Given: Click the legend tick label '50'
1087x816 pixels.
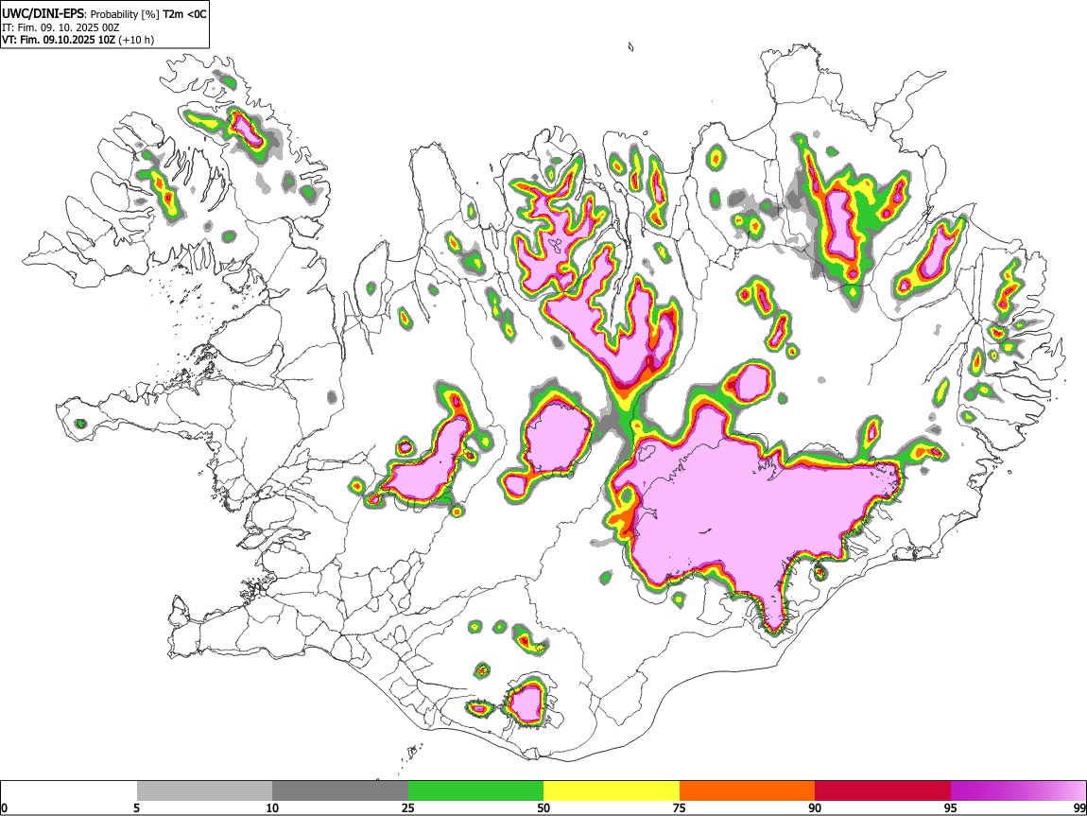Looking at the screenshot, I should pos(543,808).
